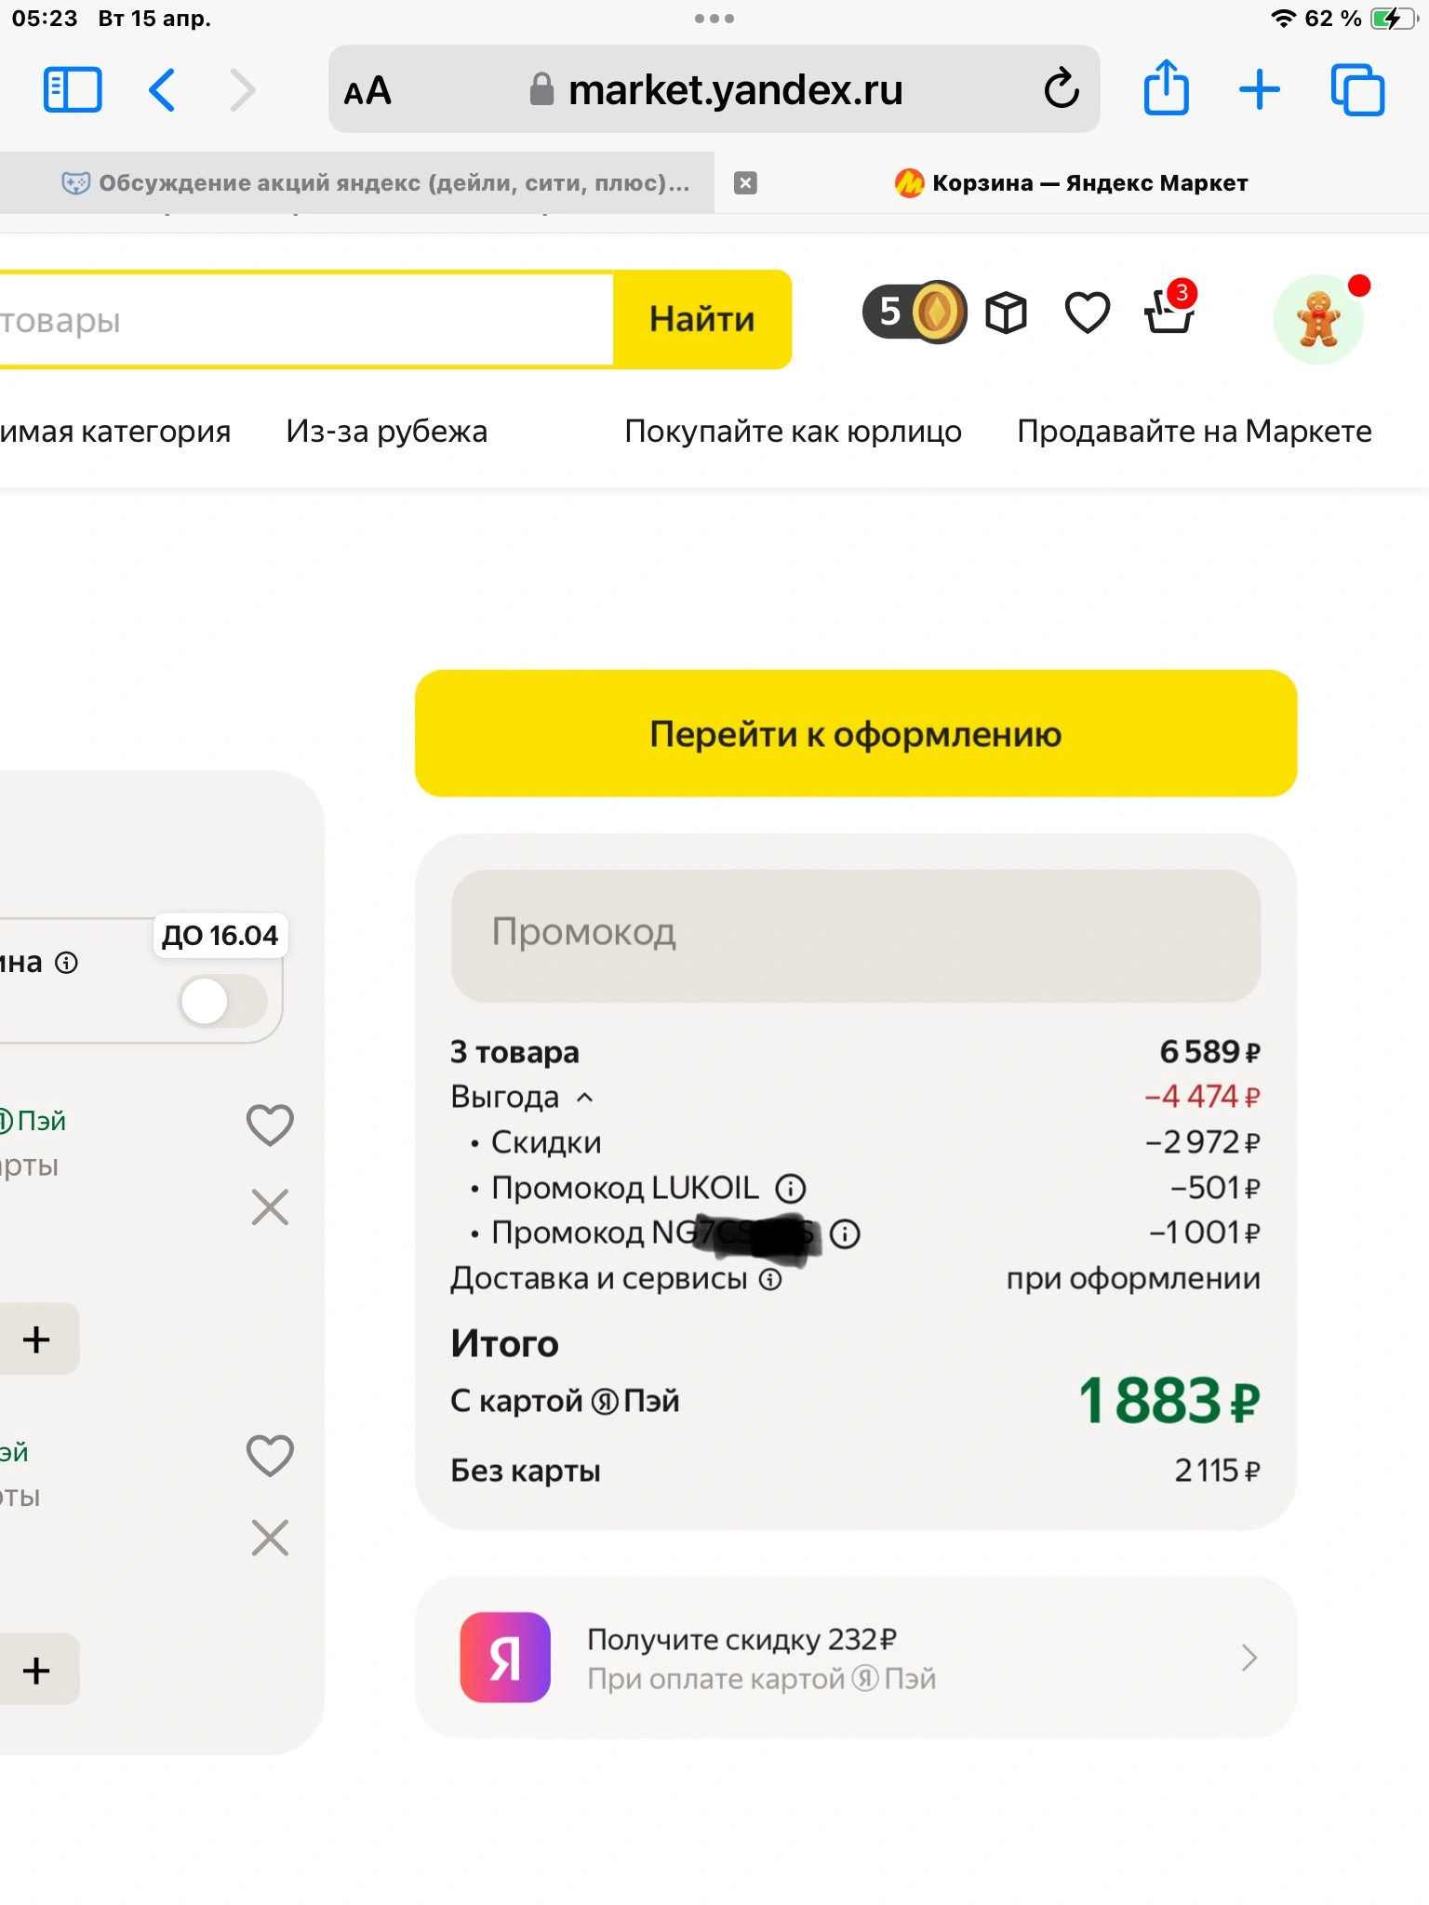Switch to Обсуждение акций яндекс tab
This screenshot has height=1905, width=1429.
[376, 183]
